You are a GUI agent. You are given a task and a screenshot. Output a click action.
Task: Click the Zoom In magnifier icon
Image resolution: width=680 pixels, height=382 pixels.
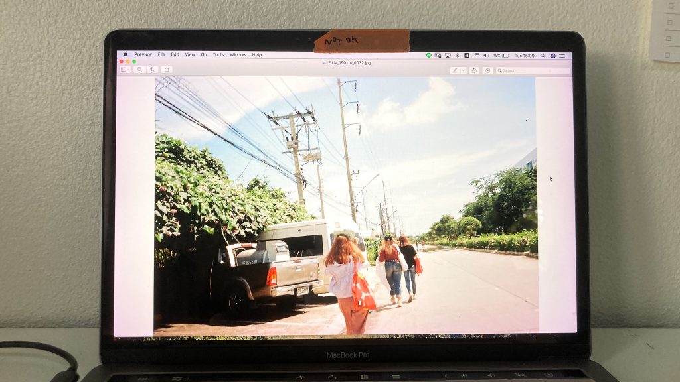[152, 69]
